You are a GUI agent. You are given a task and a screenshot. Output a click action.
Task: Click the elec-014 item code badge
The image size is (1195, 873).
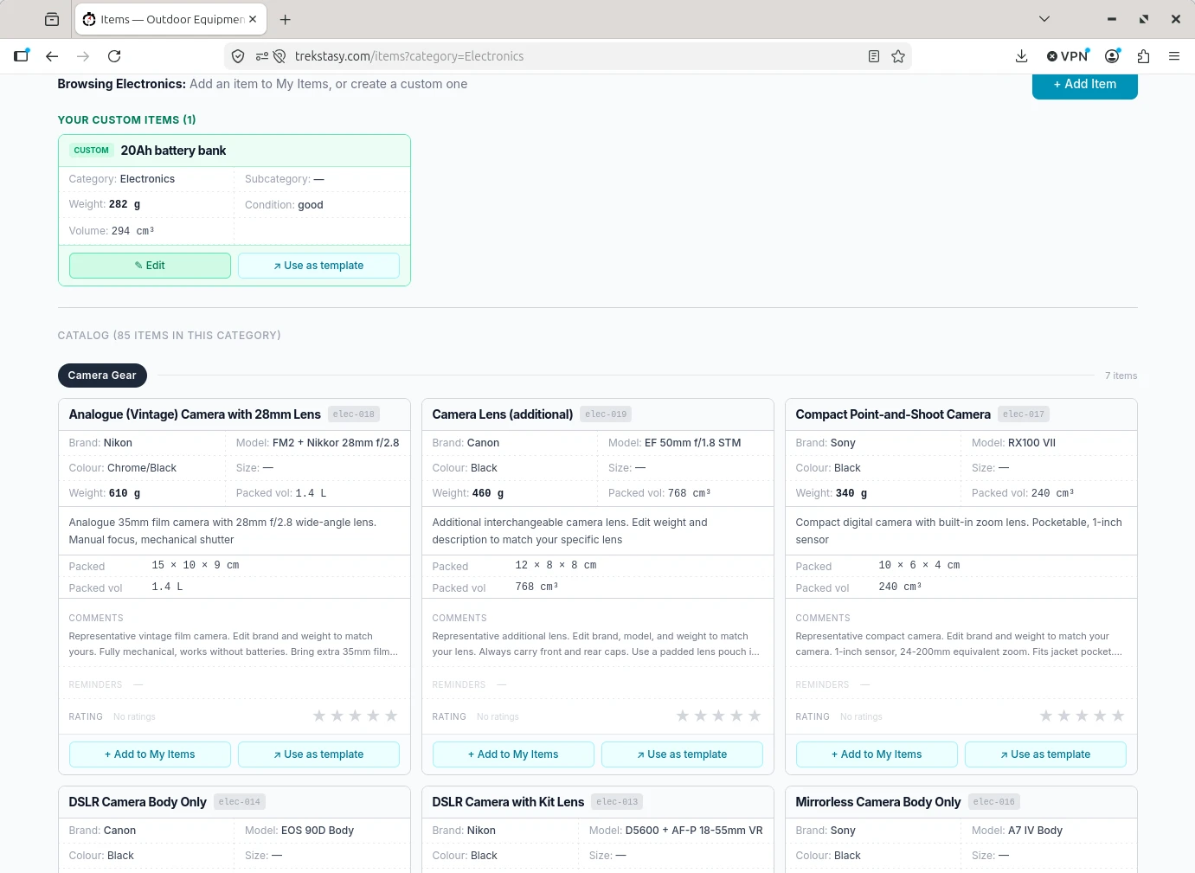(240, 802)
